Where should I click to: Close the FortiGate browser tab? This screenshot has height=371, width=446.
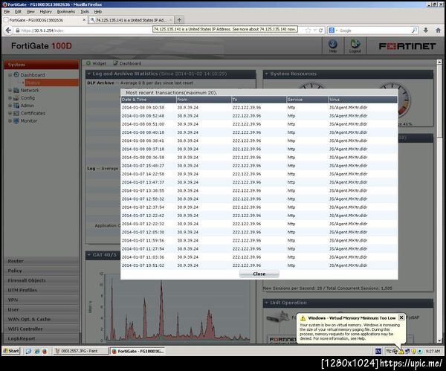(x=84, y=20)
